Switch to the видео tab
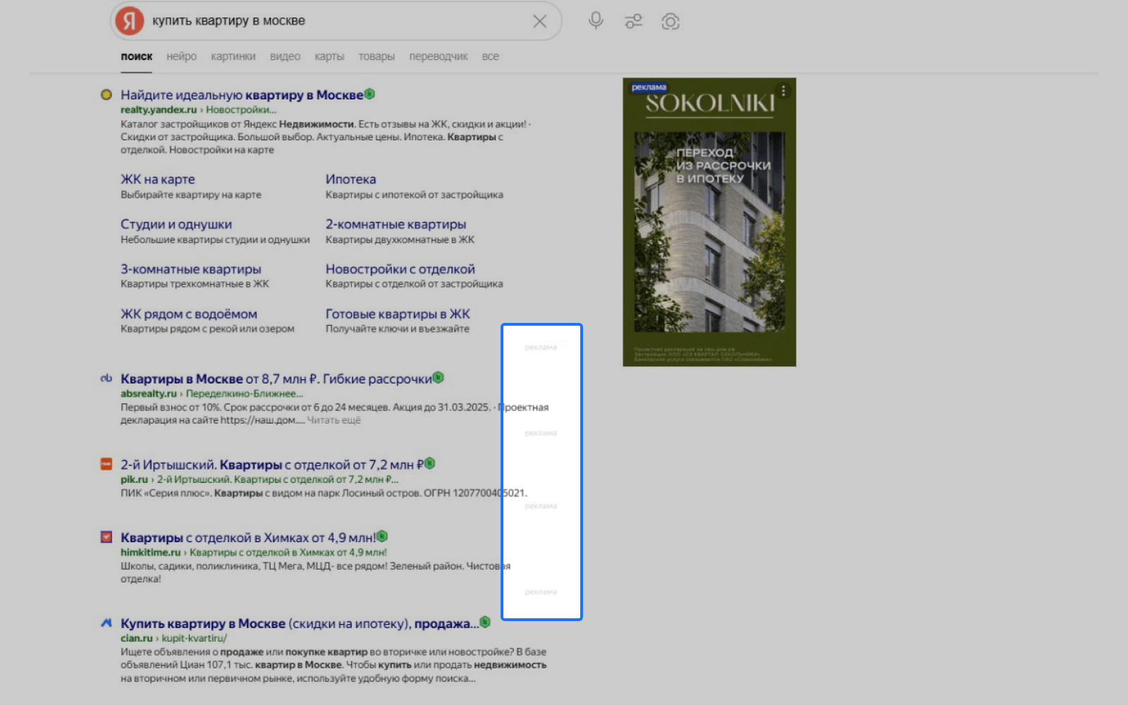The image size is (1128, 705). 285,56
